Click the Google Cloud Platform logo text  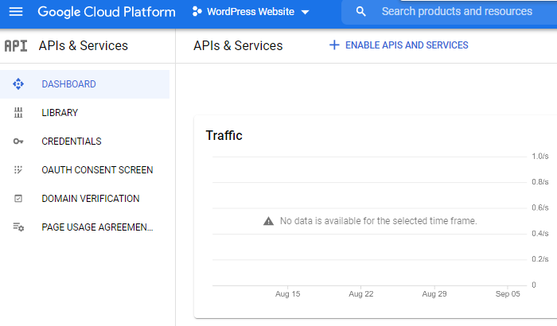(107, 12)
